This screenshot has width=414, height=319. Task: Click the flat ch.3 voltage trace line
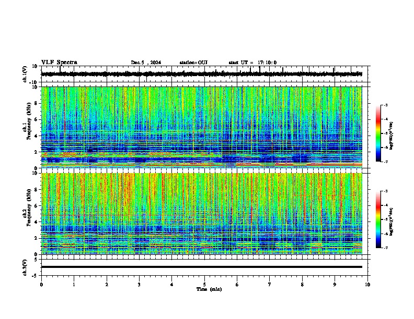coord(201,267)
